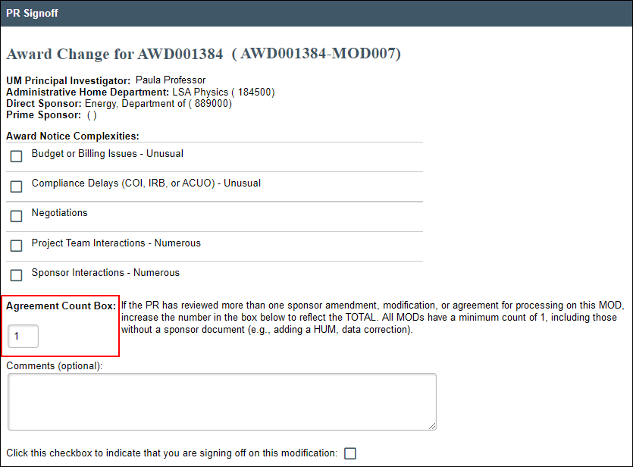Screen dimensions: 633x467
Task: Click the Award Change for AWD001384 heading
Action: pos(114,55)
